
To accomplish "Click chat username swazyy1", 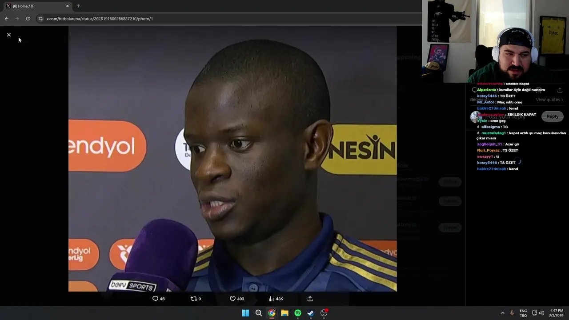I will point(485,156).
